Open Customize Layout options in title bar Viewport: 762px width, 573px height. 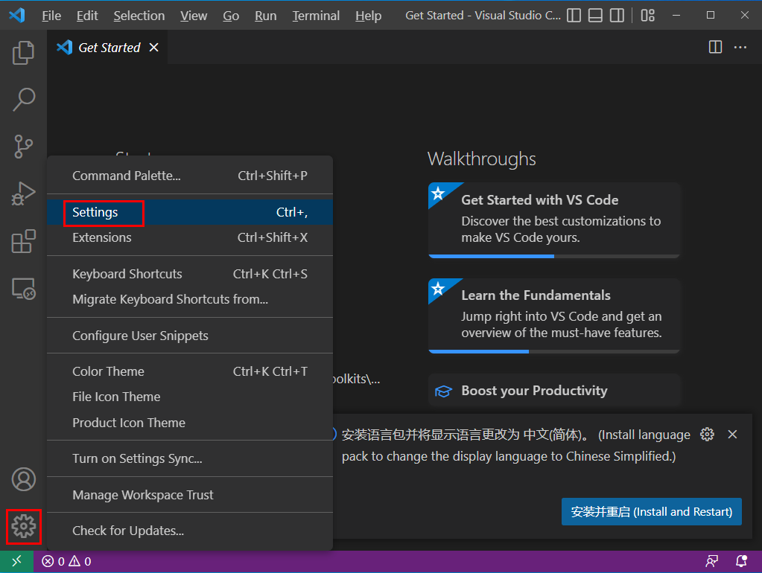647,16
